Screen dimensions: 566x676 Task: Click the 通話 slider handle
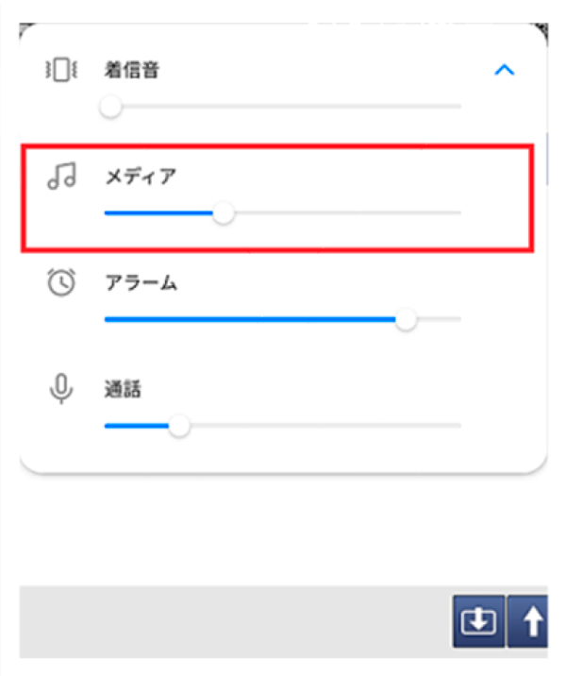click(178, 426)
